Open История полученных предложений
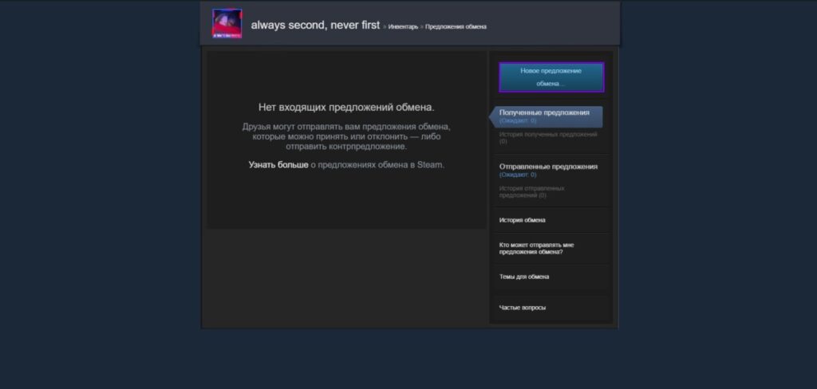Viewport: 817px width, 389px height. [x=548, y=137]
